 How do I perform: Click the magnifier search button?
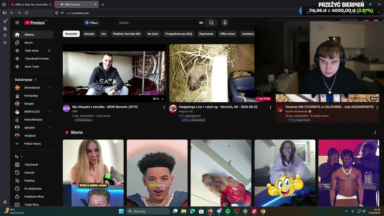click(211, 23)
